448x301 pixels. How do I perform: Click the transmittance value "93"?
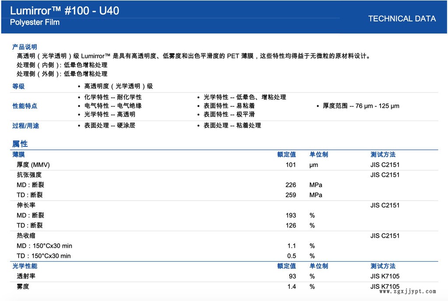tap(293, 276)
